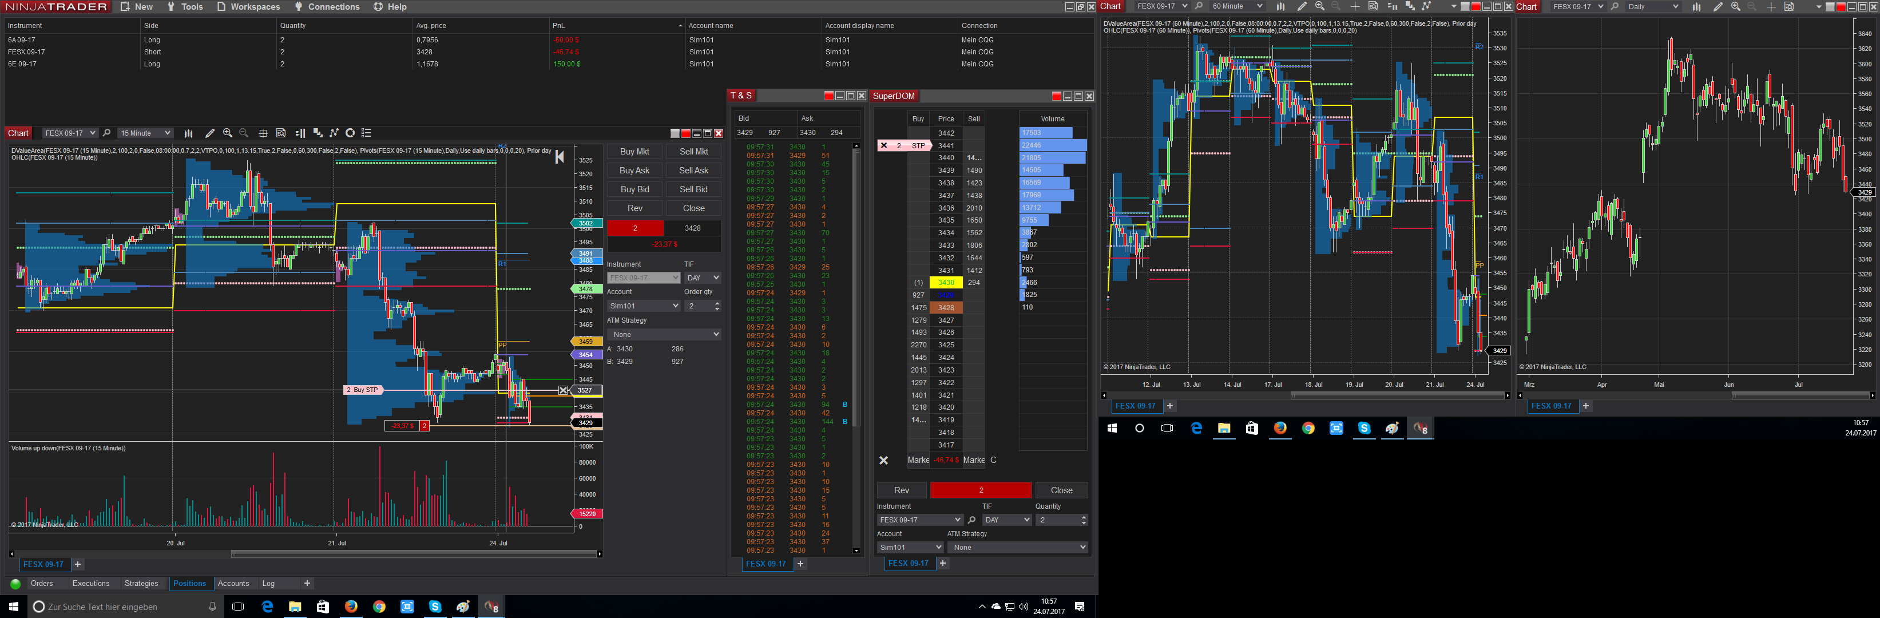Open strategies dialog in 60 Minute chart

point(1427,6)
